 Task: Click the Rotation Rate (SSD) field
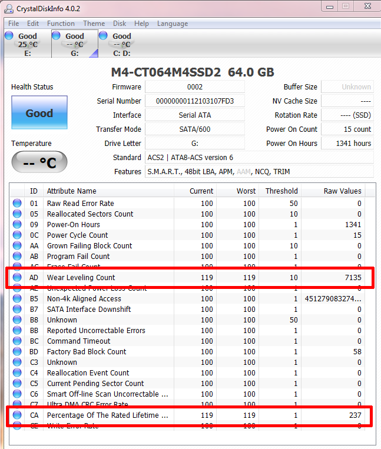(347, 115)
